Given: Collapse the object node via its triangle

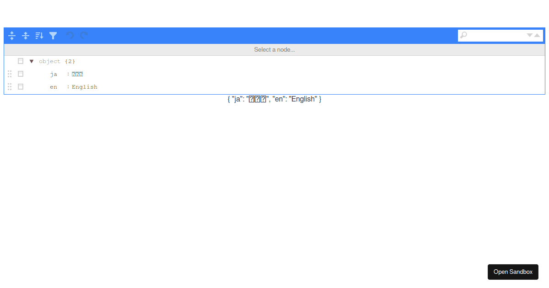Looking at the screenshot, I should point(31,61).
